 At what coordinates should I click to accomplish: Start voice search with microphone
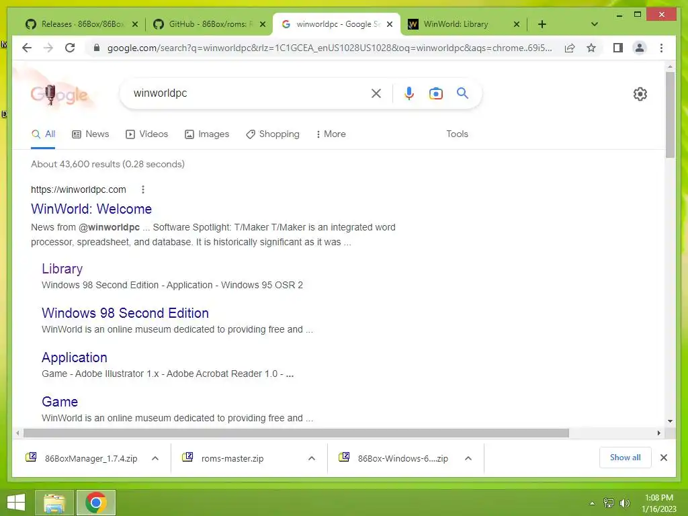(x=409, y=93)
